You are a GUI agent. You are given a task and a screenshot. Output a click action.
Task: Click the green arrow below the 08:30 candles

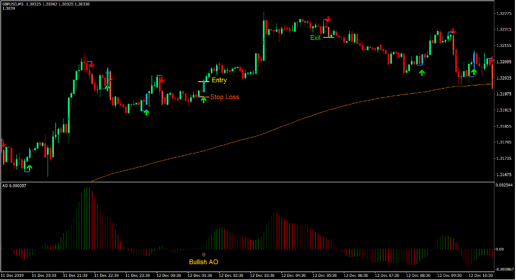tap(421, 72)
